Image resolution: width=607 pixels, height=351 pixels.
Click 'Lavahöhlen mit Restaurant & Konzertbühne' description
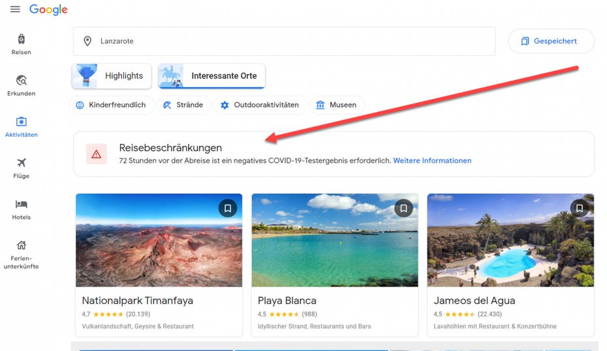tap(495, 326)
